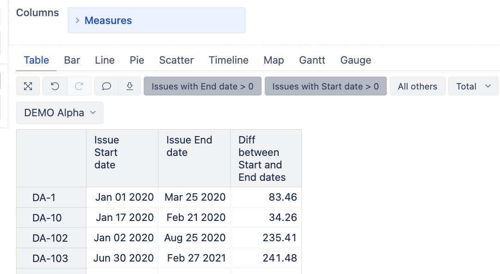Image resolution: width=500 pixels, height=274 pixels.
Task: Open the Total dropdown
Action: point(473,86)
